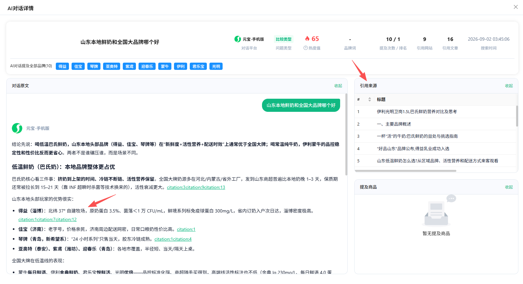Click the 比较类型 question type tag
Image resolution: width=523 pixels, height=284 pixels.
point(284,39)
